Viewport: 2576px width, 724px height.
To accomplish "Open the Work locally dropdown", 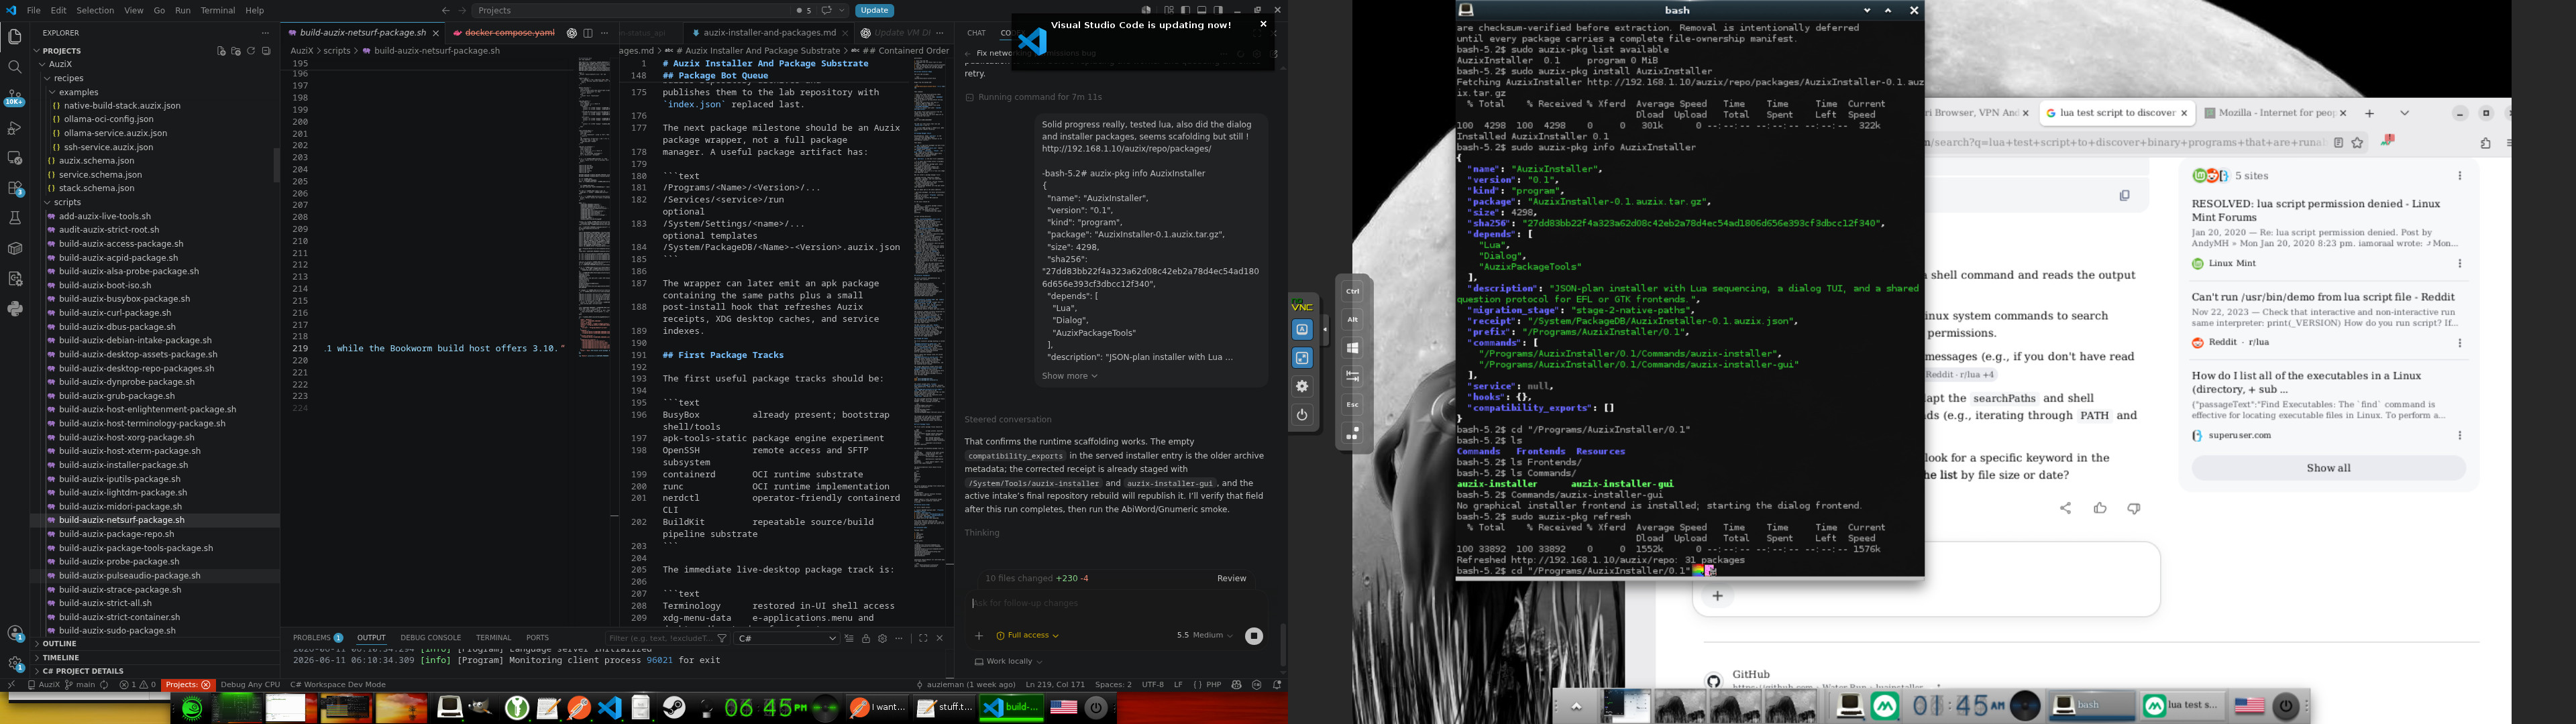I will pos(1009,662).
